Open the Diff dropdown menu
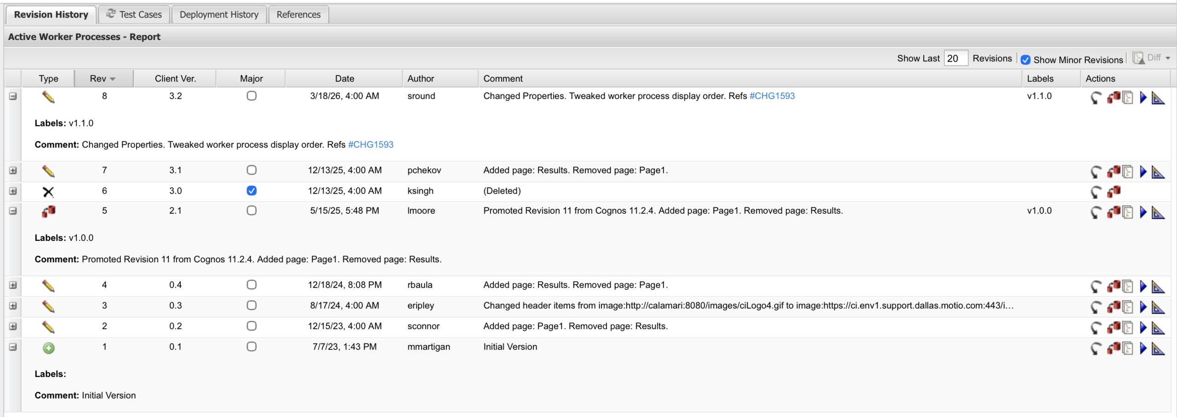1177x417 pixels. (1168, 58)
